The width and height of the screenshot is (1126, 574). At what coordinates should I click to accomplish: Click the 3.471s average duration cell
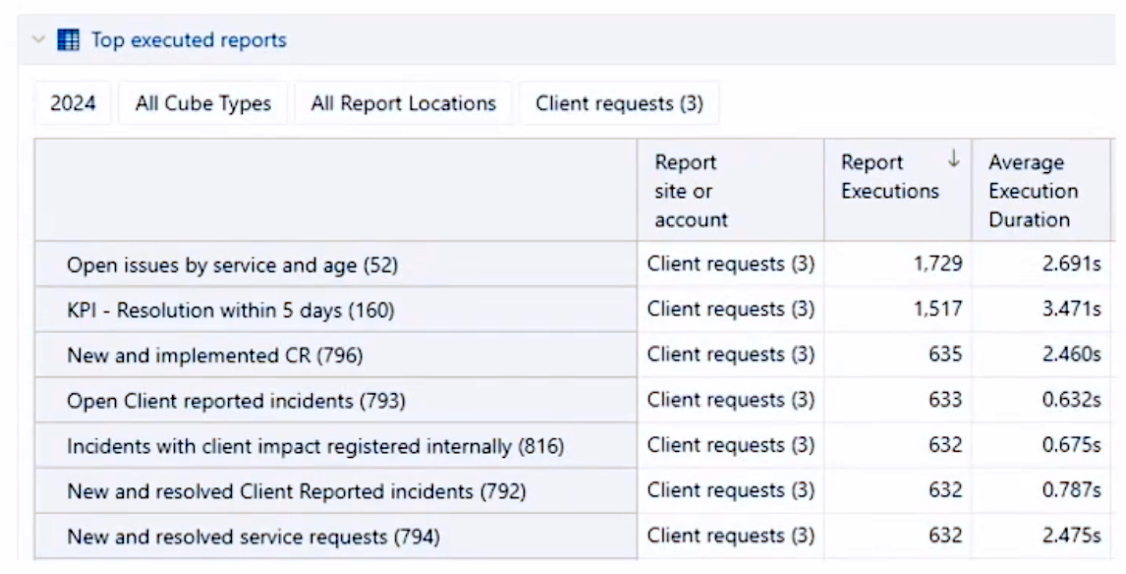[1070, 310]
